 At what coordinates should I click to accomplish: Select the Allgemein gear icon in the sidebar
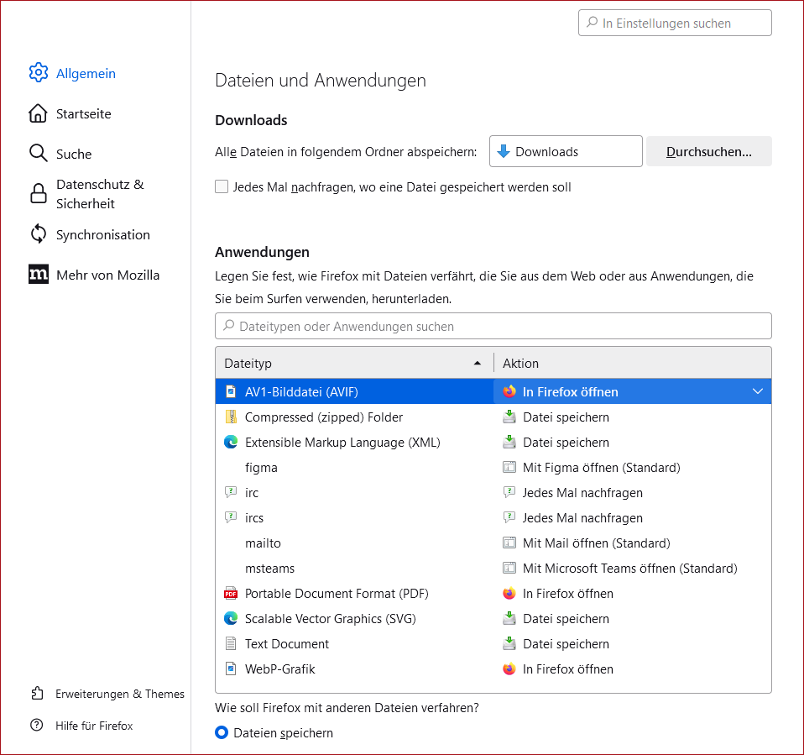39,73
